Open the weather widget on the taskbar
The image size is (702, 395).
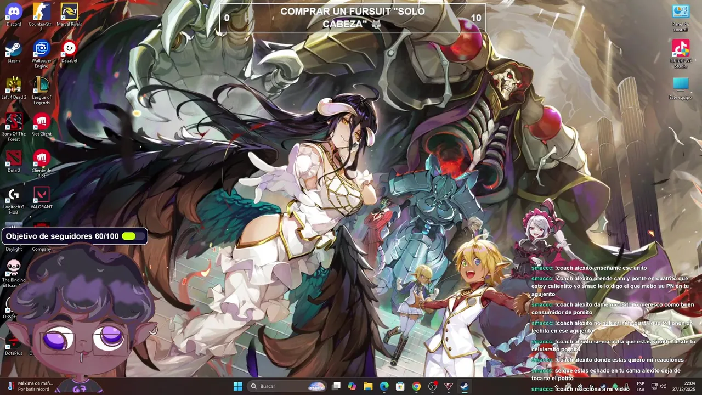[30, 386]
